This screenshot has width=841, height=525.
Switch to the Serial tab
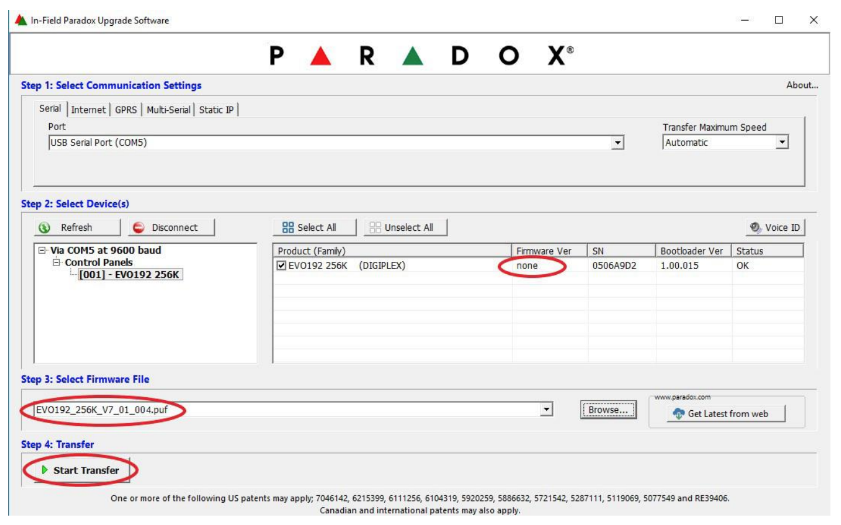point(50,108)
